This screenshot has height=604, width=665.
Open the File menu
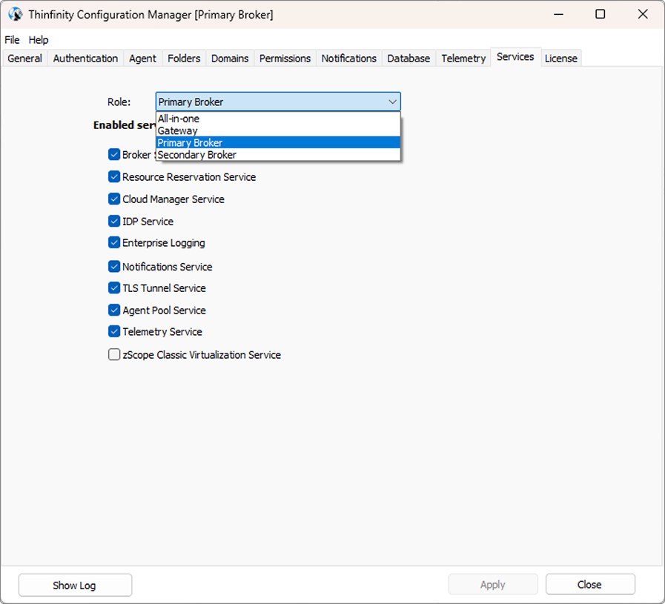pos(12,40)
